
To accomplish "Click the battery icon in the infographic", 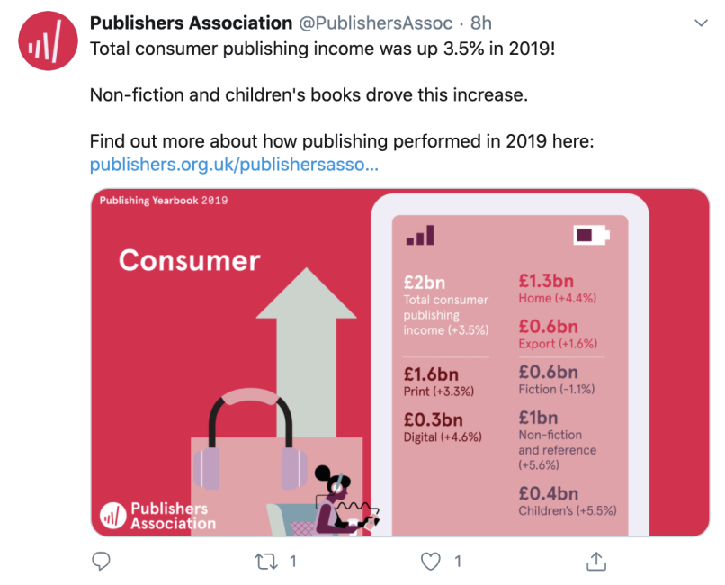I will [x=591, y=236].
